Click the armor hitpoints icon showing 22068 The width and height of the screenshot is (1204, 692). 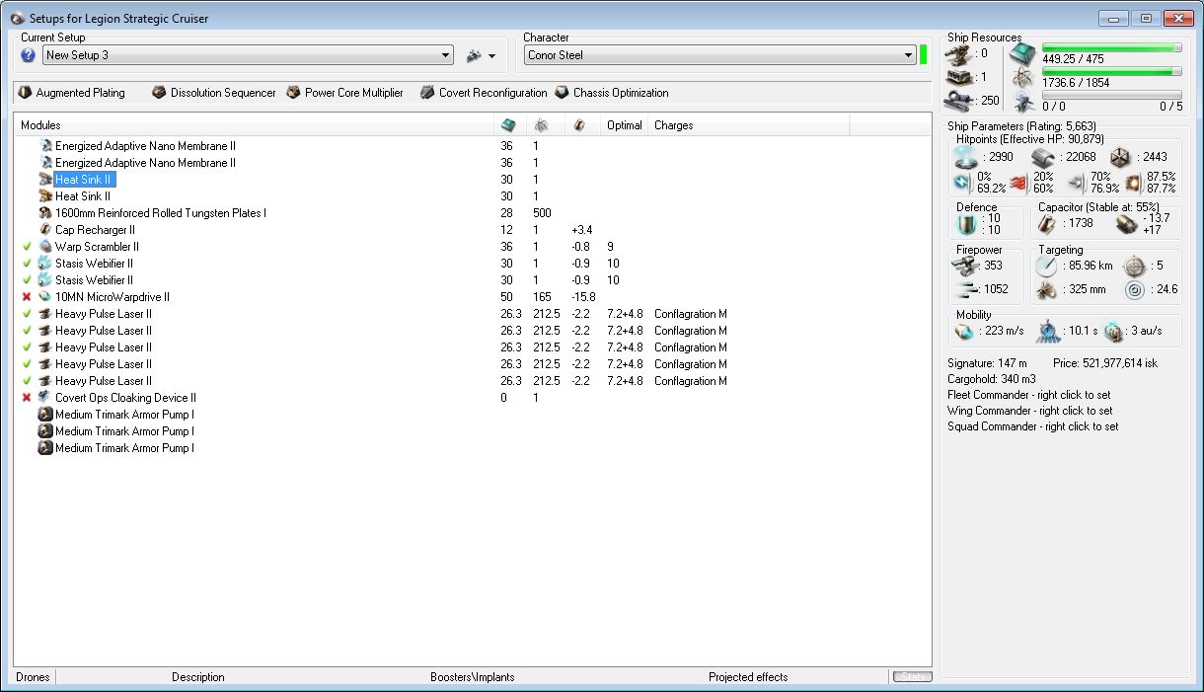[x=1044, y=157]
